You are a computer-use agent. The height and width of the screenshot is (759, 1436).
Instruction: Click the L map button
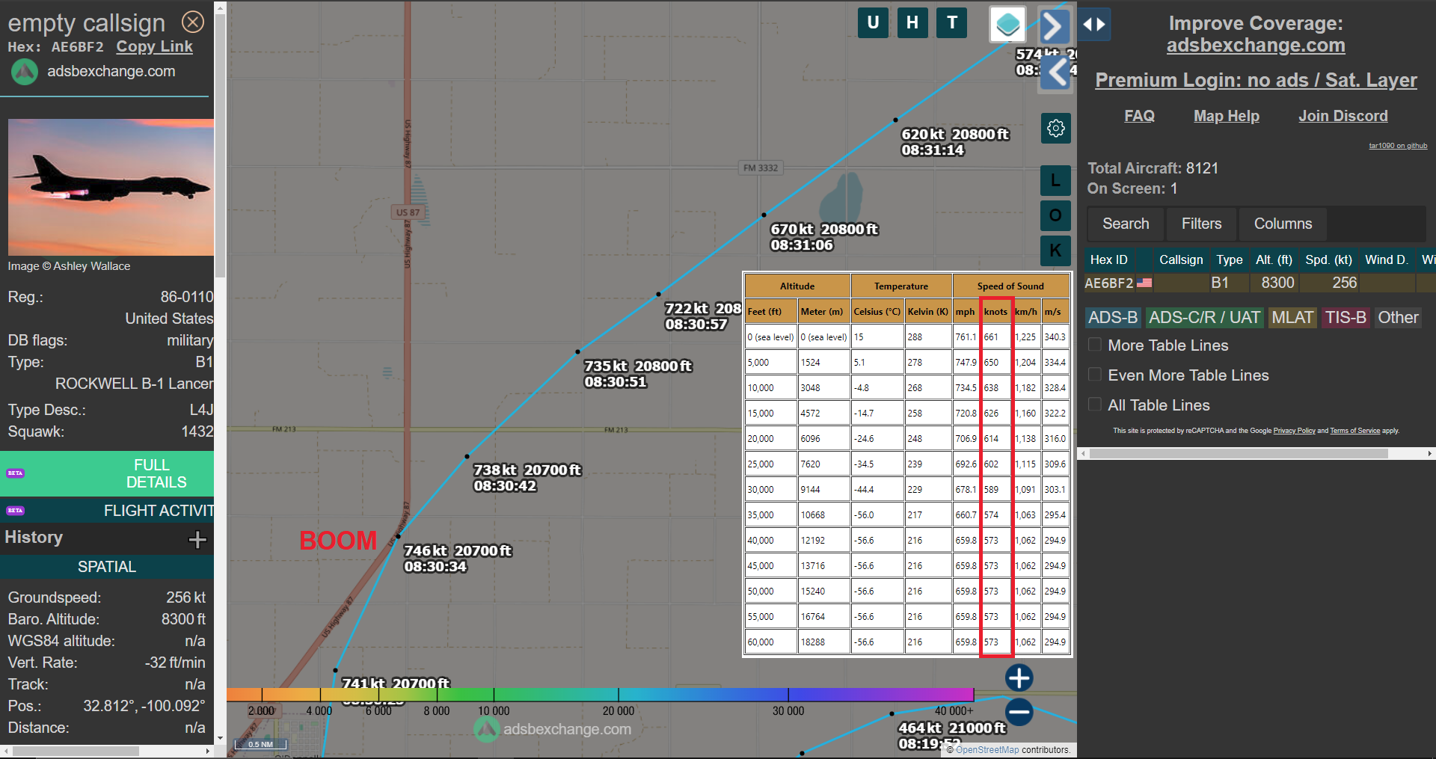pyautogui.click(x=1055, y=180)
